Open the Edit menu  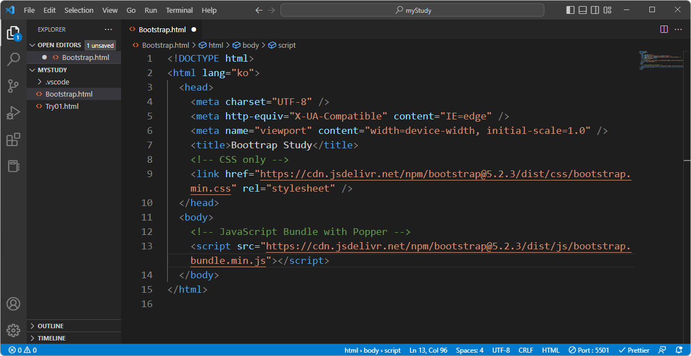(x=49, y=10)
